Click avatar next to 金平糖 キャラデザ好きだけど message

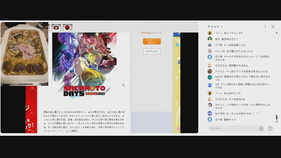click(x=210, y=57)
